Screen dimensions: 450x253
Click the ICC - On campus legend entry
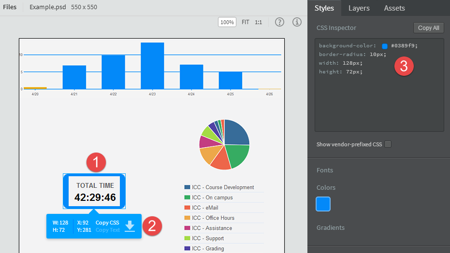point(209,197)
